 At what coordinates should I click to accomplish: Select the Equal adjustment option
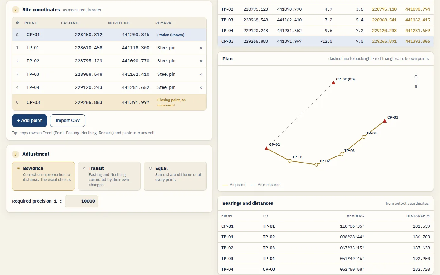(x=175, y=176)
